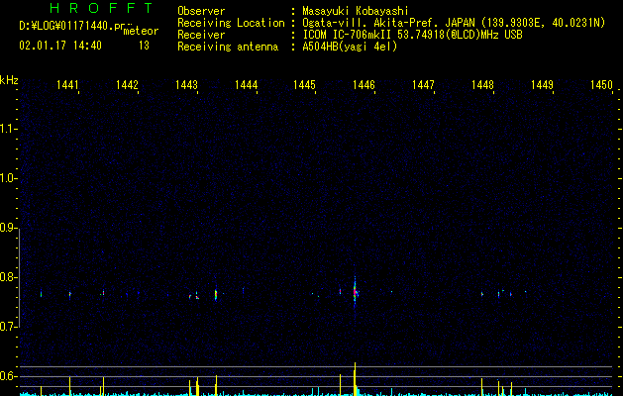
Task: Click the 1446 time axis marker
Action: tap(363, 85)
